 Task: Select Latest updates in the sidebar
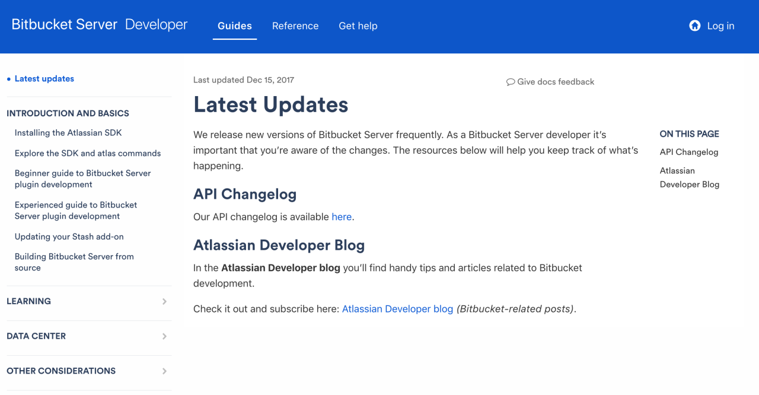point(44,79)
